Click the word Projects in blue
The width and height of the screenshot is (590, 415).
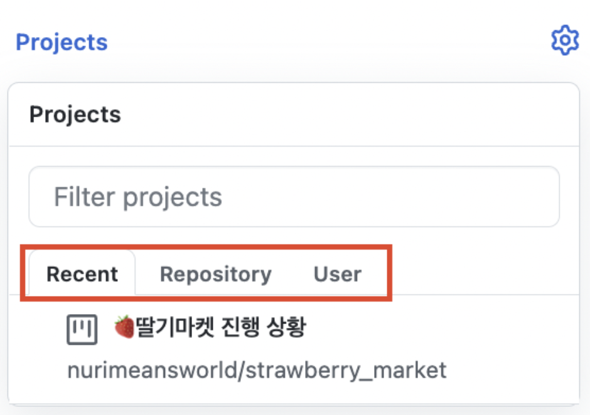[x=62, y=42]
